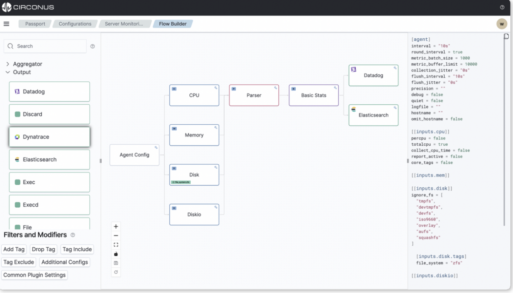
Task: Select the Diskio node on canvas
Action: point(194,215)
